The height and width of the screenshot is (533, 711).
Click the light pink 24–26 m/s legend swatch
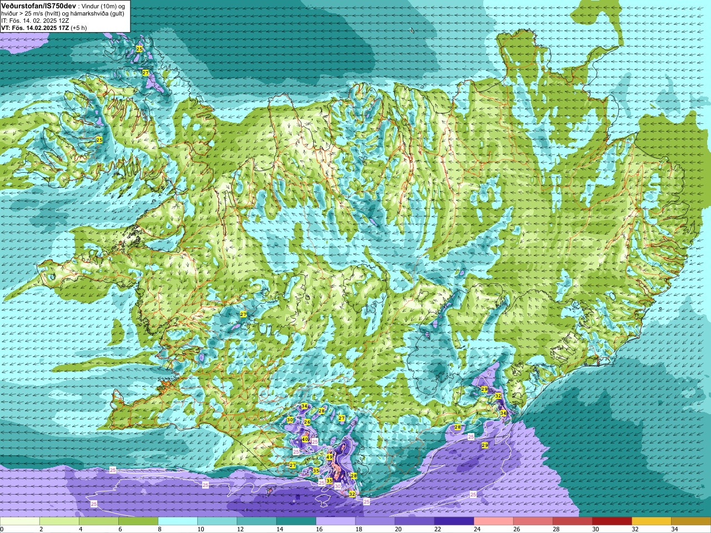(x=493, y=521)
